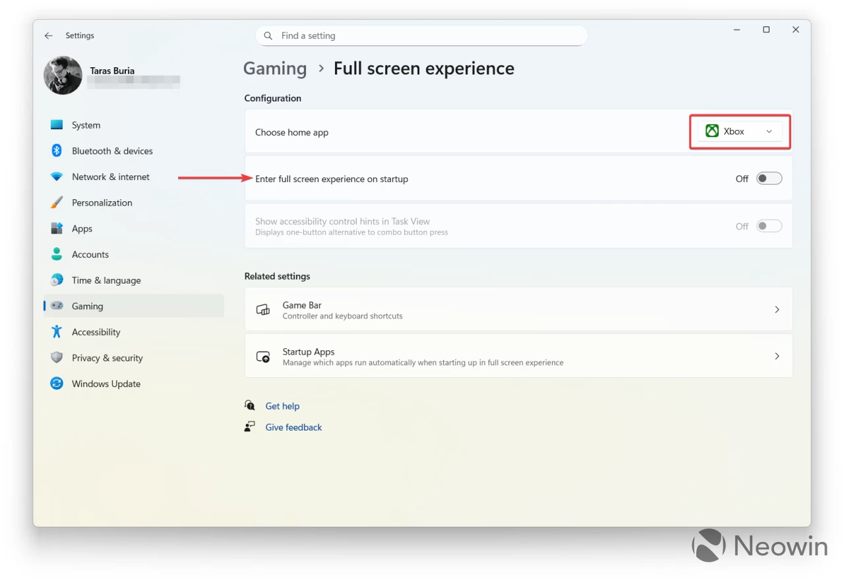Click the Get help link
This screenshot has height=579, width=844.
282,406
